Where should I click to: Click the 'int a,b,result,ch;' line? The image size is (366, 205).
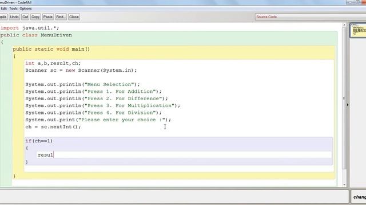pos(53,63)
